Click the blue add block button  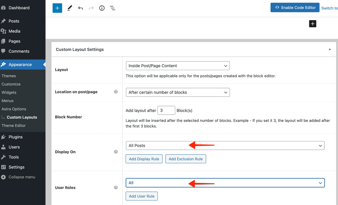click(x=57, y=8)
